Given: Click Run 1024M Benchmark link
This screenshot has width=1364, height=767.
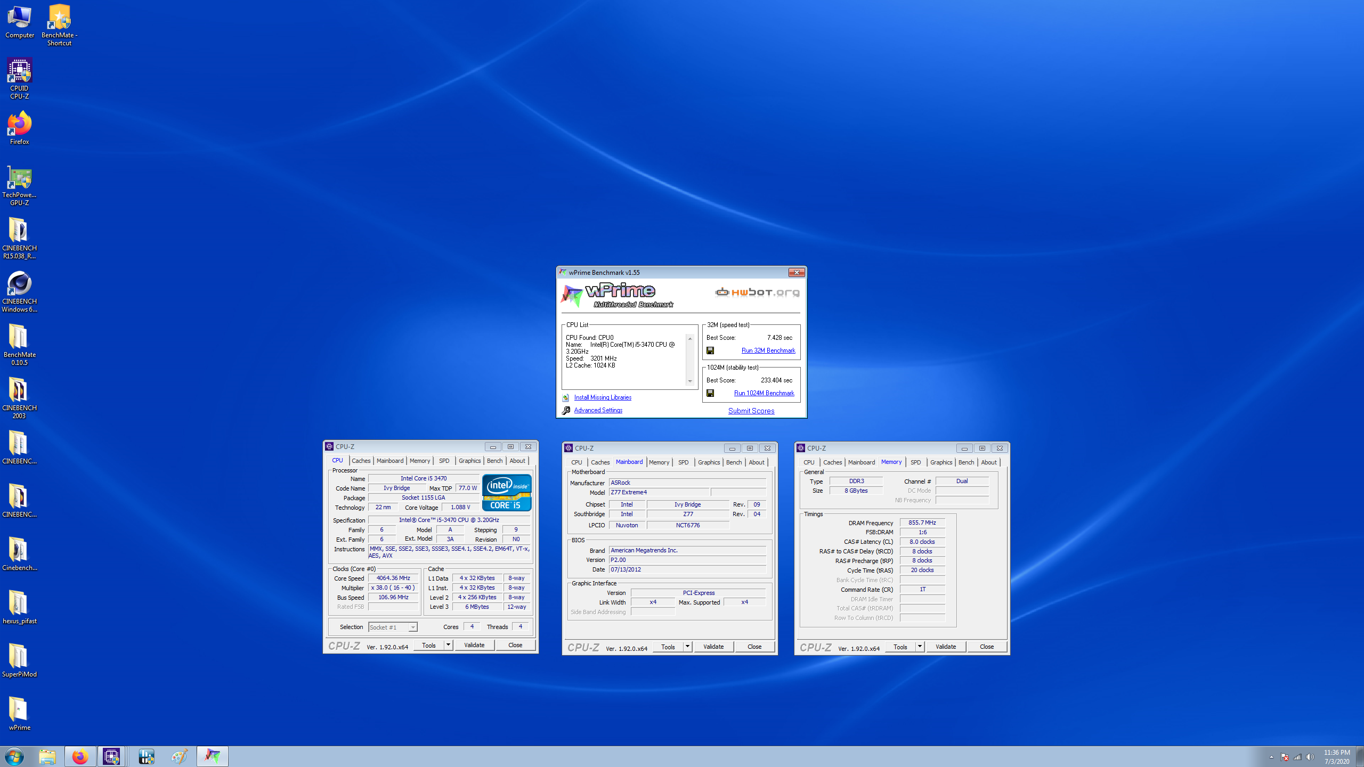Looking at the screenshot, I should point(764,393).
